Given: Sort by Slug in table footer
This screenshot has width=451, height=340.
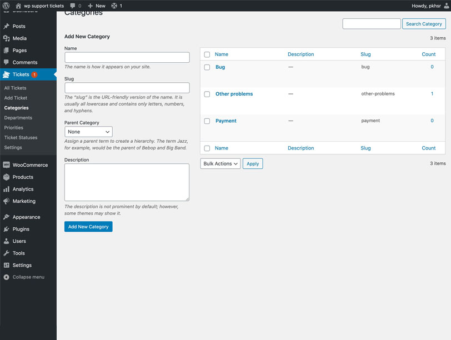Looking at the screenshot, I should click(x=365, y=148).
